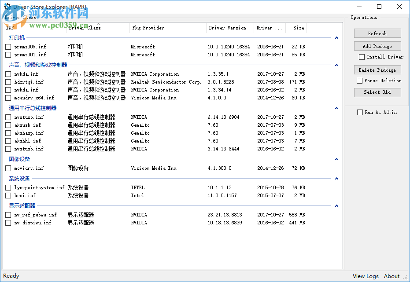Click the Delete Package button
410x282 pixels.
click(377, 70)
